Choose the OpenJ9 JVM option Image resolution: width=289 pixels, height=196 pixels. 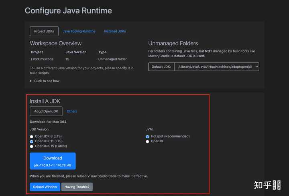pyautogui.click(x=148, y=141)
